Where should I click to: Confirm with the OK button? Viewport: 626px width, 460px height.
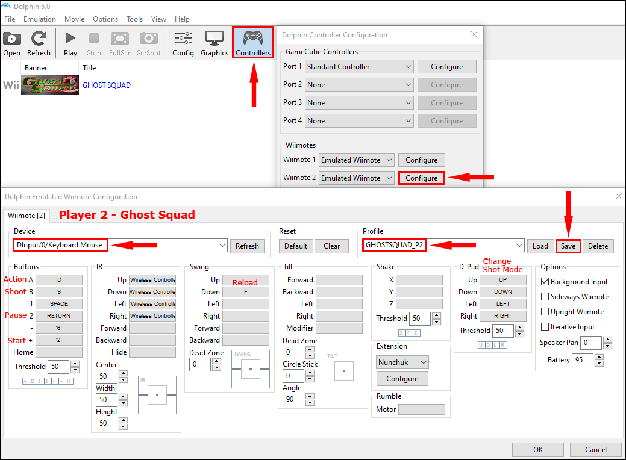click(x=538, y=450)
